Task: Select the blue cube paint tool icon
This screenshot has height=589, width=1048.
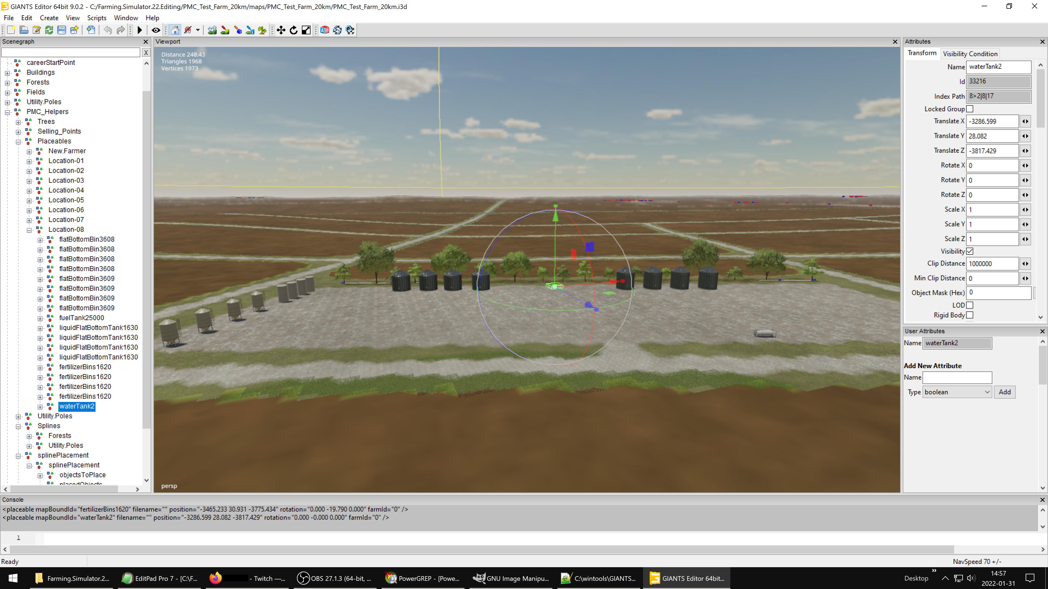Action: pyautogui.click(x=238, y=30)
